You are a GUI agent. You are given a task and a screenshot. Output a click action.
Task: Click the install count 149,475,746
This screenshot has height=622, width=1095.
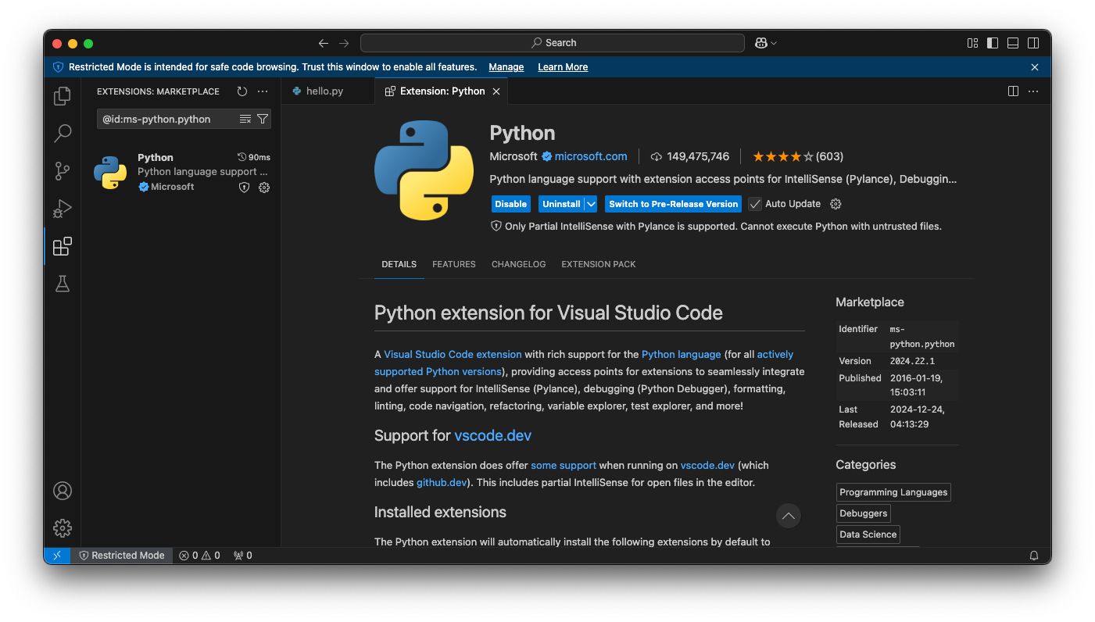coord(690,156)
